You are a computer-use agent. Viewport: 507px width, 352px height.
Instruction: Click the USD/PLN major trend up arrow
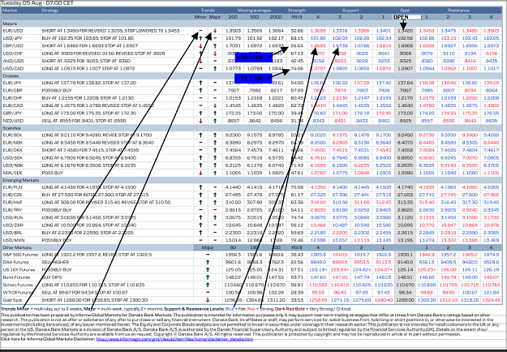[x=215, y=217]
